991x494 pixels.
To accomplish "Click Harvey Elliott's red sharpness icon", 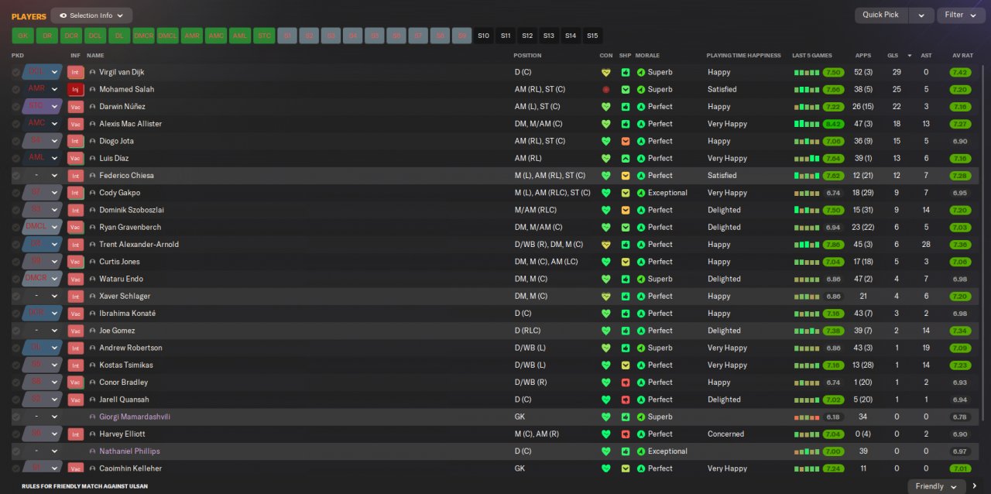I will (626, 434).
